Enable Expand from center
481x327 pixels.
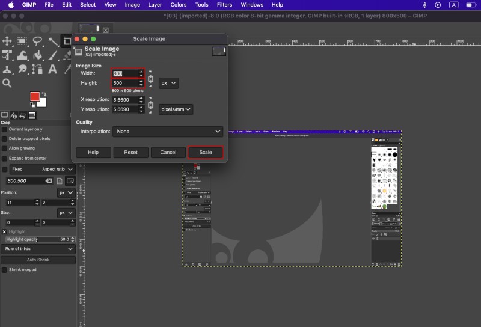(x=4, y=159)
